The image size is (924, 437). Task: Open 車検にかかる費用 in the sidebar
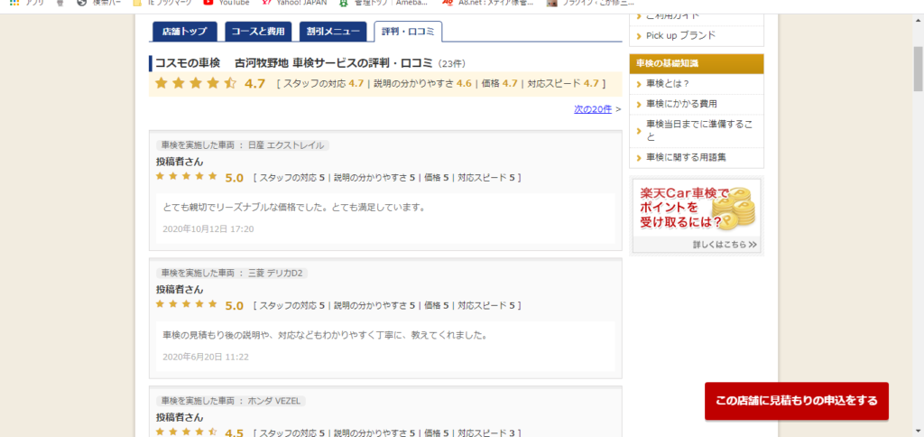point(681,104)
